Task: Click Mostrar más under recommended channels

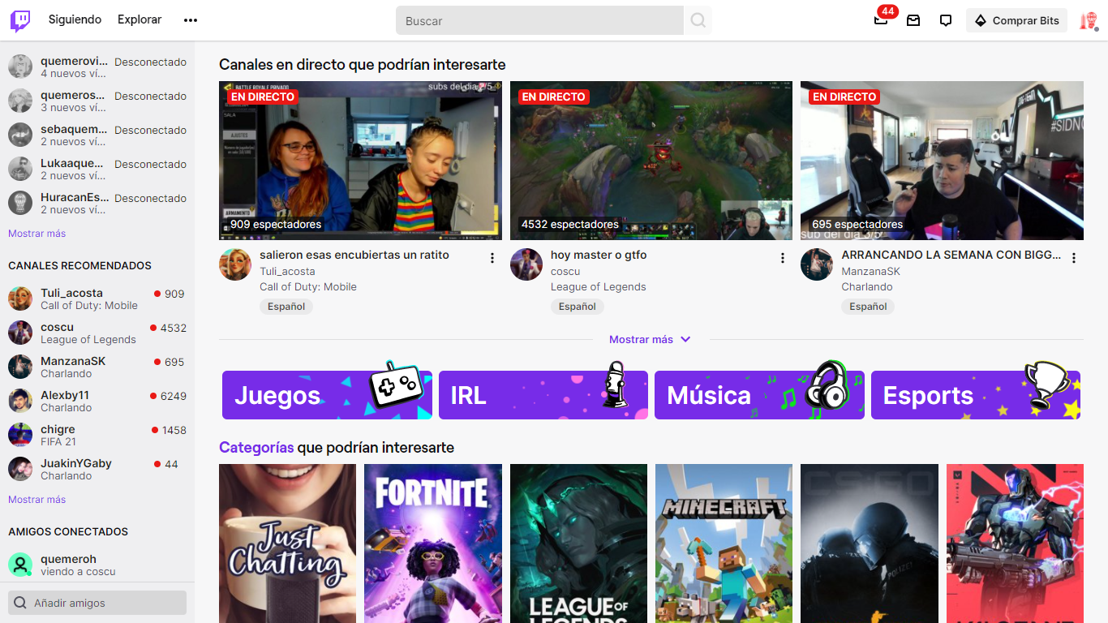Action: [x=37, y=499]
